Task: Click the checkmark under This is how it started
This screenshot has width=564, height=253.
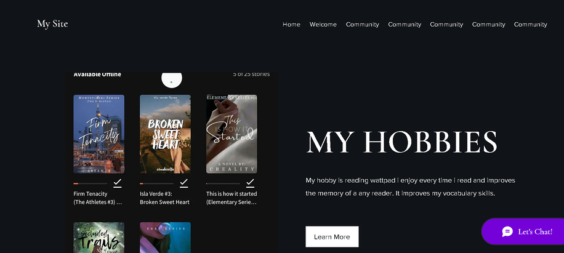Action: pyautogui.click(x=250, y=183)
